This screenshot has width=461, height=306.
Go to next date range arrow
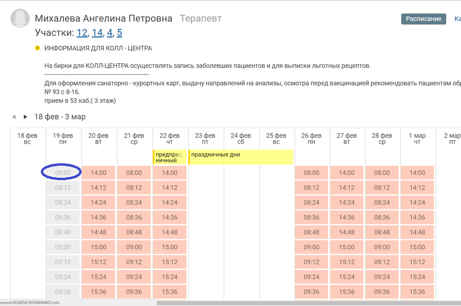(26, 117)
